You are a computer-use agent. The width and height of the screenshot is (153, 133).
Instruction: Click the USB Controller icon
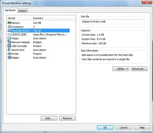[x=9, y=46]
